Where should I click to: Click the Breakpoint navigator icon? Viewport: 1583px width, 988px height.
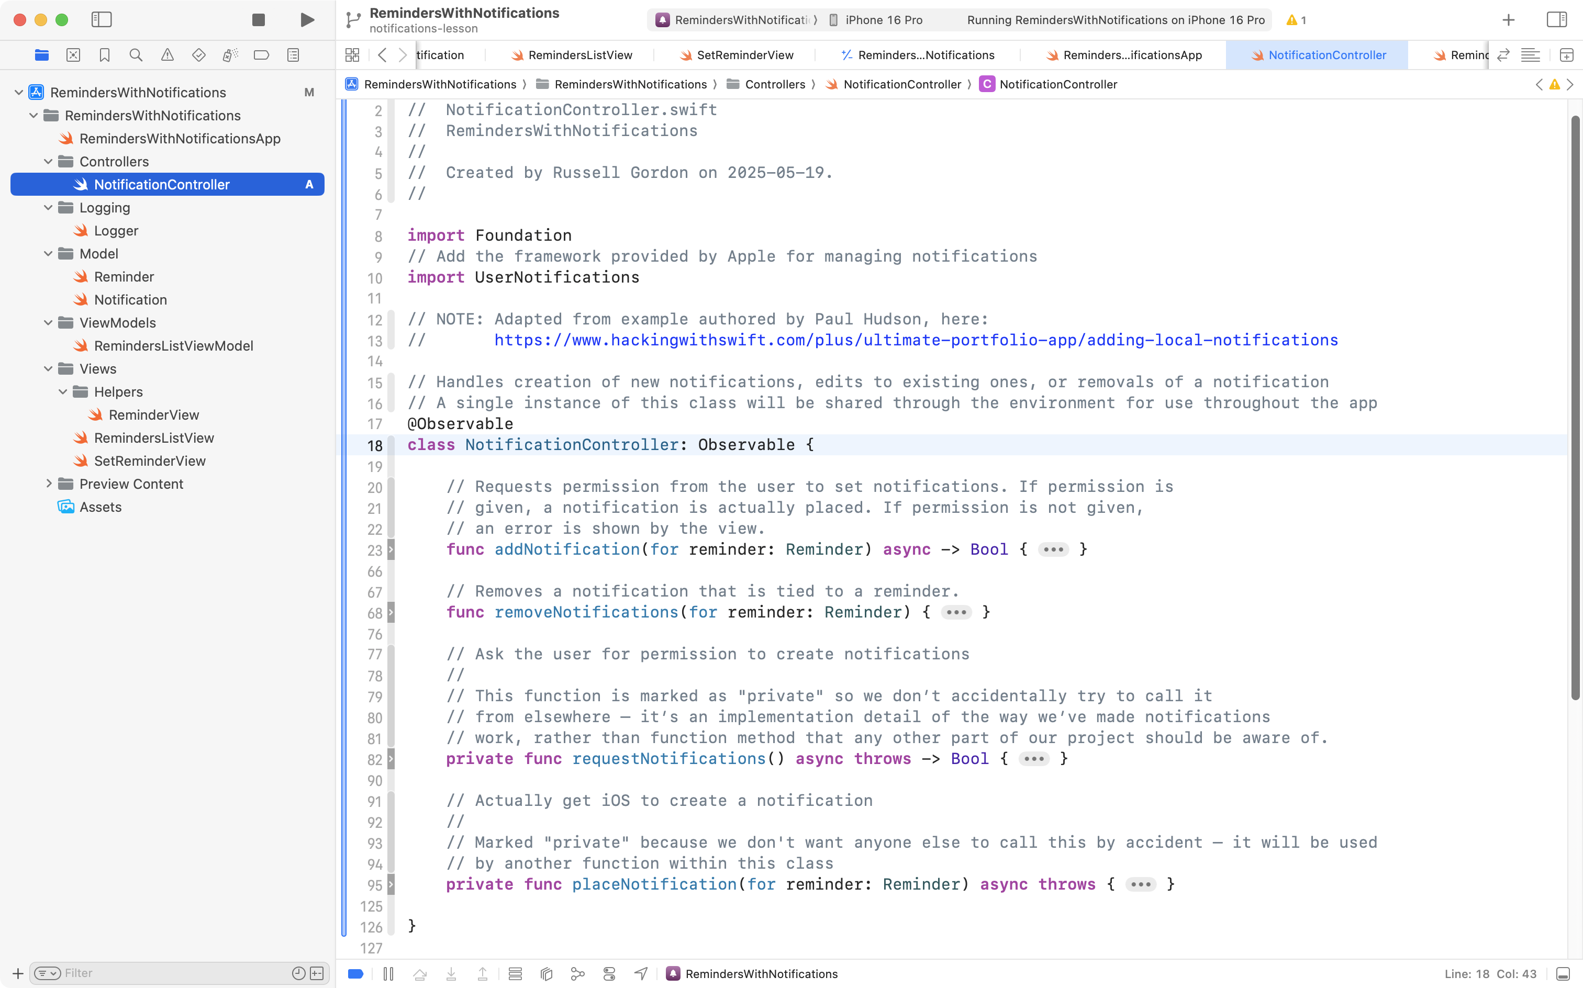pos(261,55)
